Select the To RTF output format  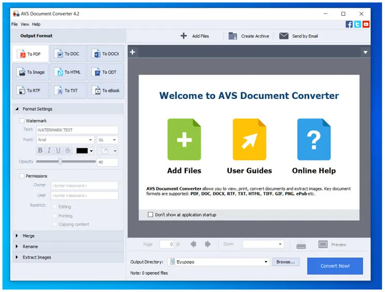pos(31,91)
